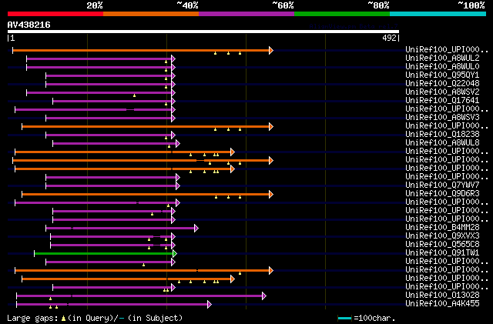Open the UniRef100_Q95QY1 hit label
The width and height of the screenshot is (493, 324).
coord(442,75)
